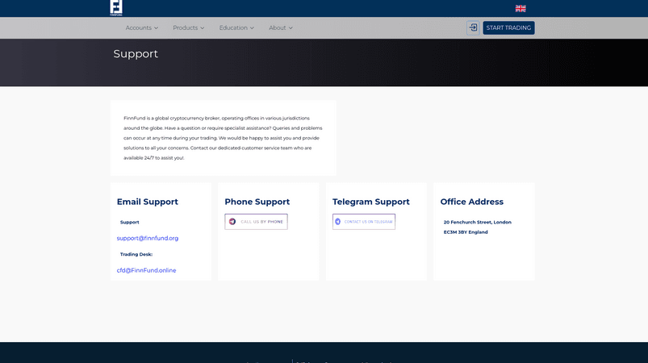The width and height of the screenshot is (648, 363).
Task: Expand the Products dropdown chevron
Action: tap(202, 28)
